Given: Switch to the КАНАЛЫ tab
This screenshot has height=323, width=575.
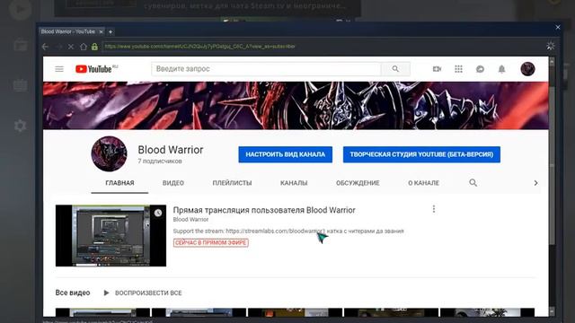Looking at the screenshot, I should pyautogui.click(x=294, y=183).
